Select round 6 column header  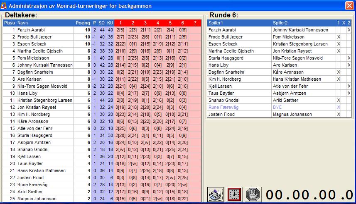pyautogui.click(x=182, y=23)
